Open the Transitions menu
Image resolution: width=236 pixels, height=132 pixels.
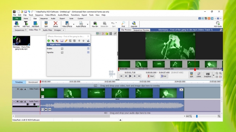pos(75,15)
